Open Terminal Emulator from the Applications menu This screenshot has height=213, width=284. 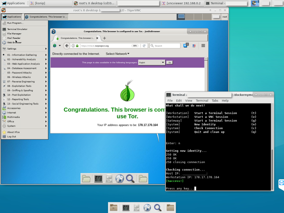[25, 29]
